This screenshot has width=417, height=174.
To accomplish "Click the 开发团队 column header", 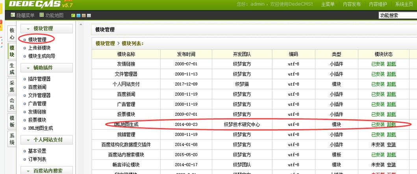I will 242,54.
